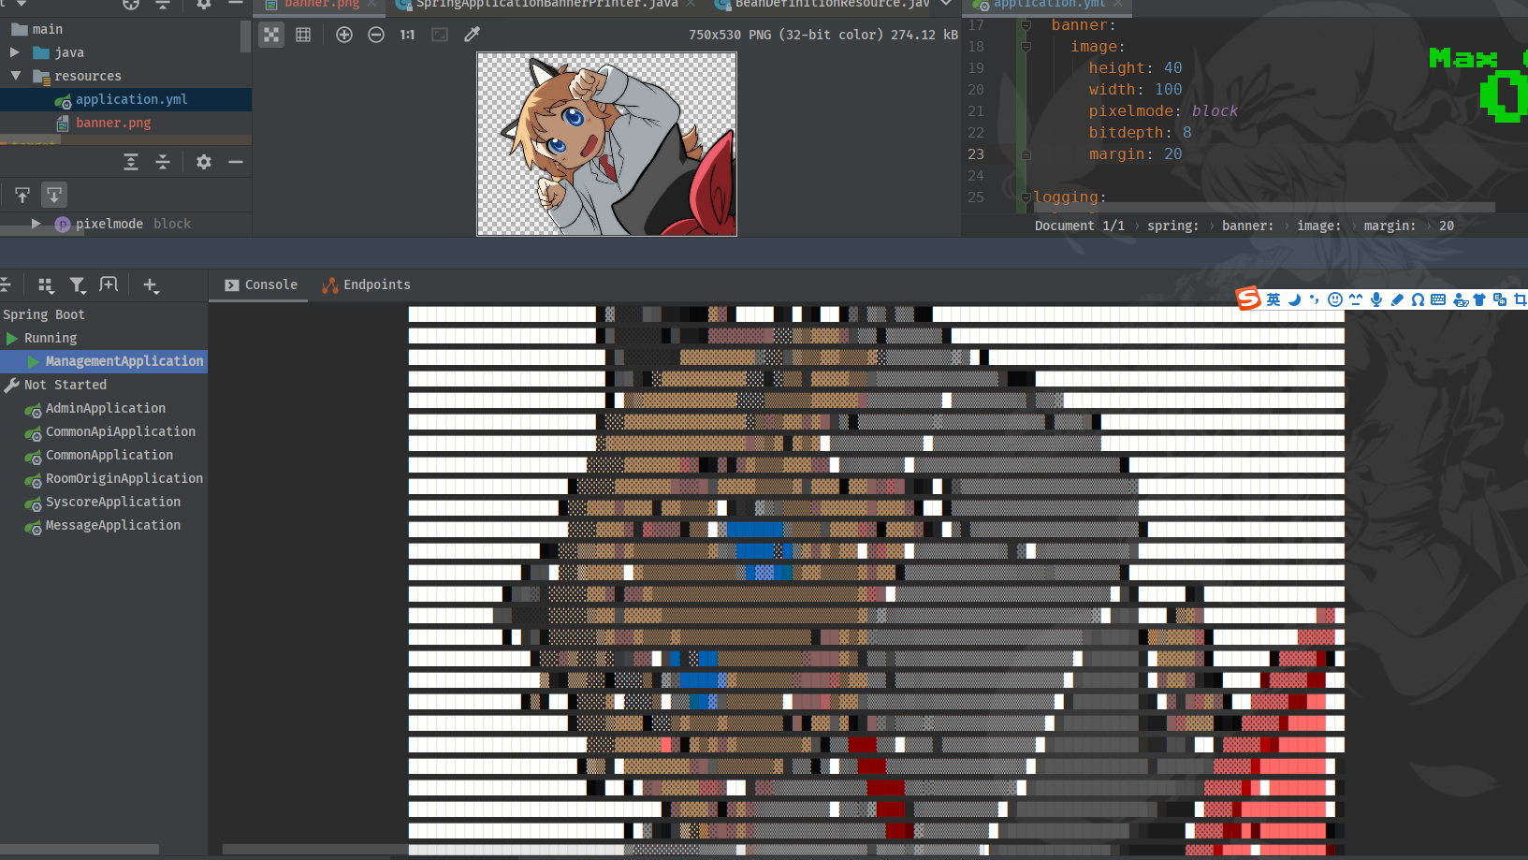Open the filter dropdown in Services toolbar
Image resolution: width=1528 pixels, height=860 pixels.
[x=78, y=285]
